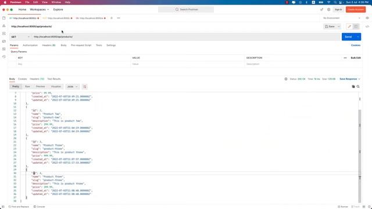This screenshot has height=209, width=372.
Task: Click the Create Account button
Action: click(x=356, y=9)
